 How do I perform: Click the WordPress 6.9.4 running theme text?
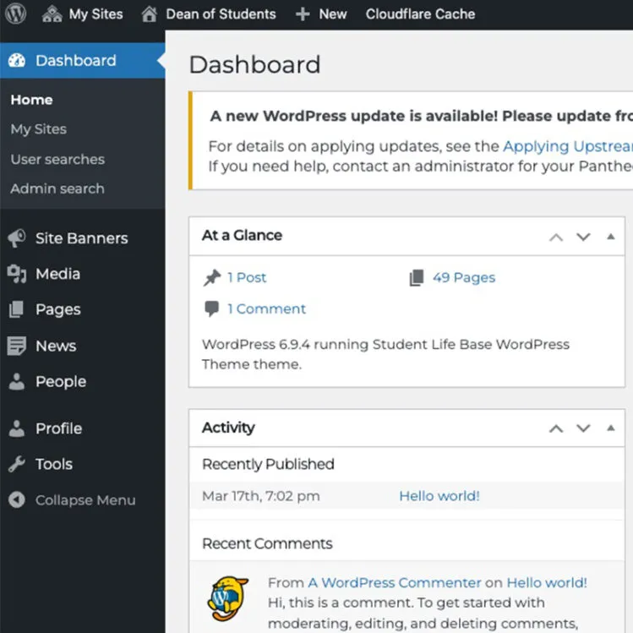click(x=385, y=354)
